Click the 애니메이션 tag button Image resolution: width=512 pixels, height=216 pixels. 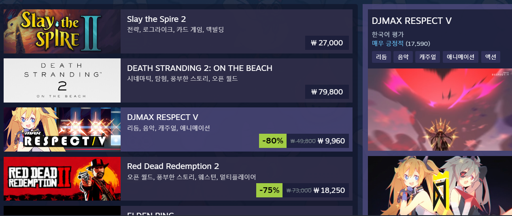[x=461, y=57]
